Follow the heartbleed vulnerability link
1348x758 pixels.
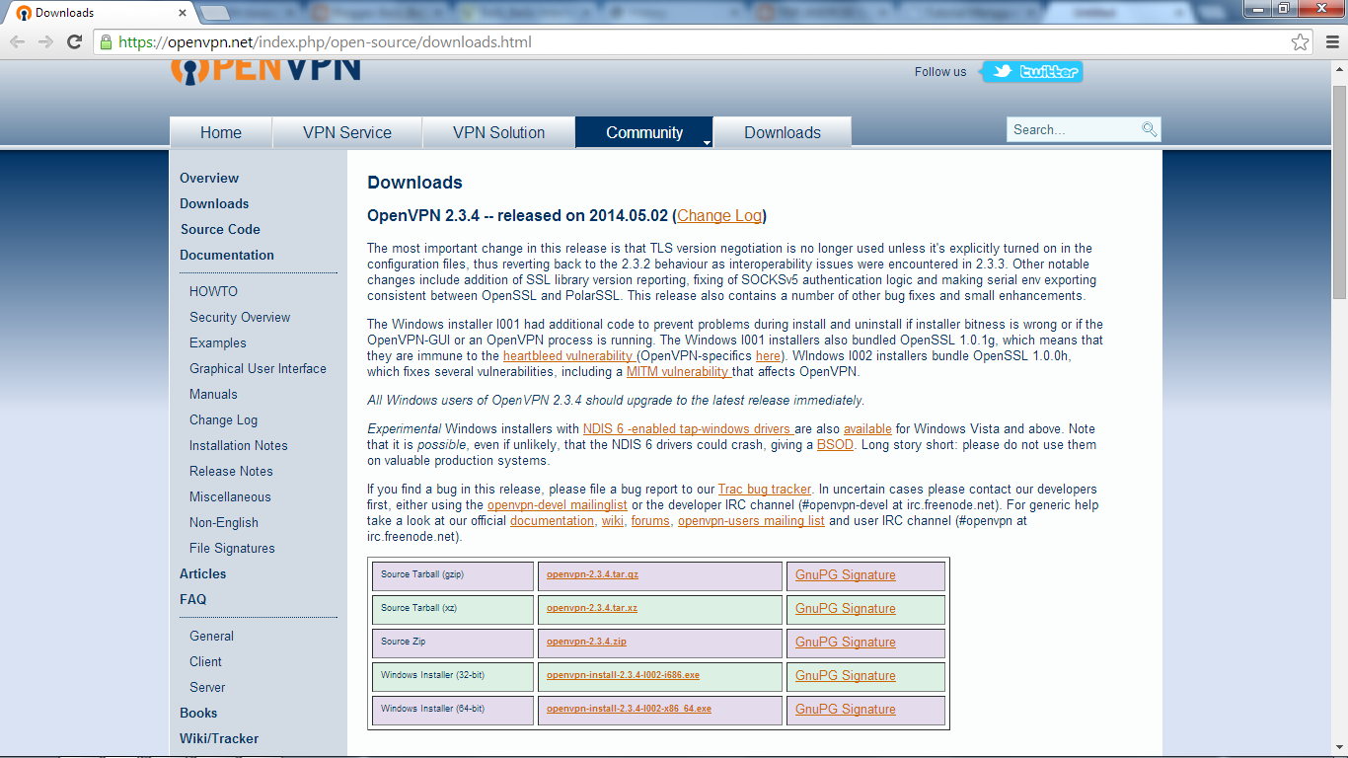coord(568,355)
